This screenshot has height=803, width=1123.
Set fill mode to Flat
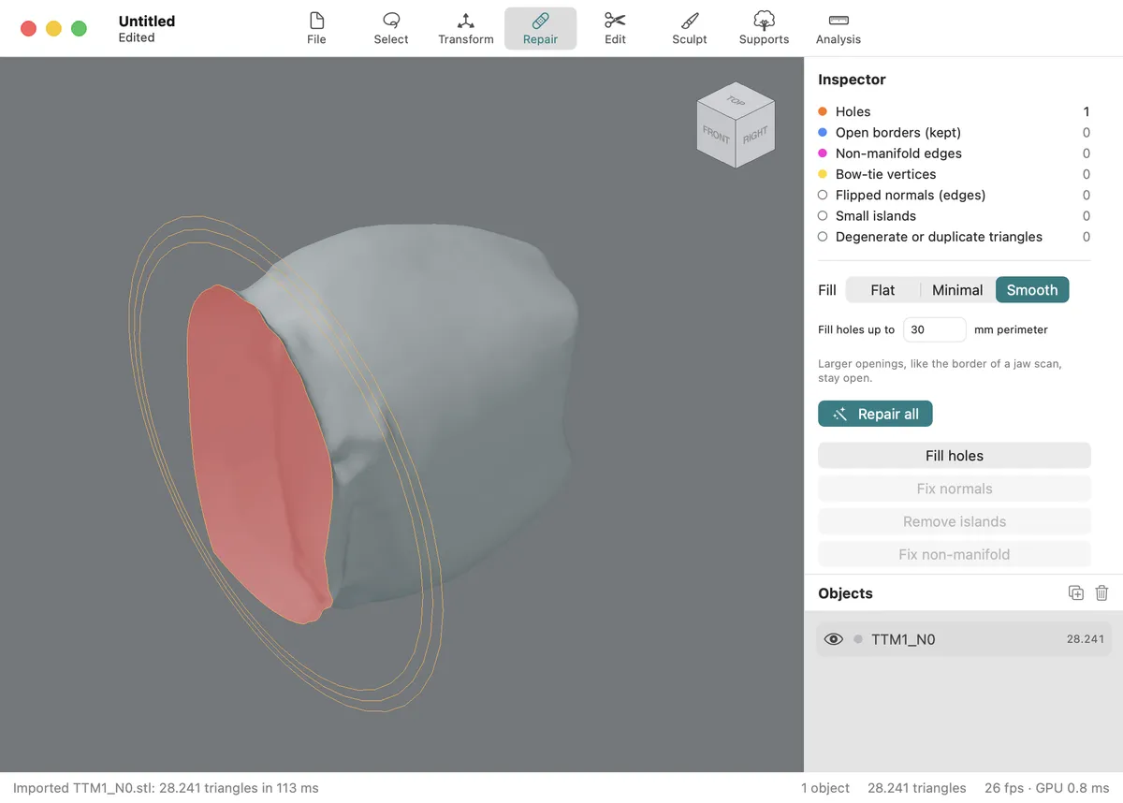pos(882,290)
